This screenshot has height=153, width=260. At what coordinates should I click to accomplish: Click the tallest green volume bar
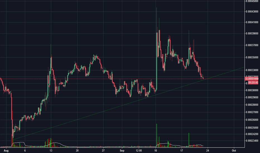157,135
